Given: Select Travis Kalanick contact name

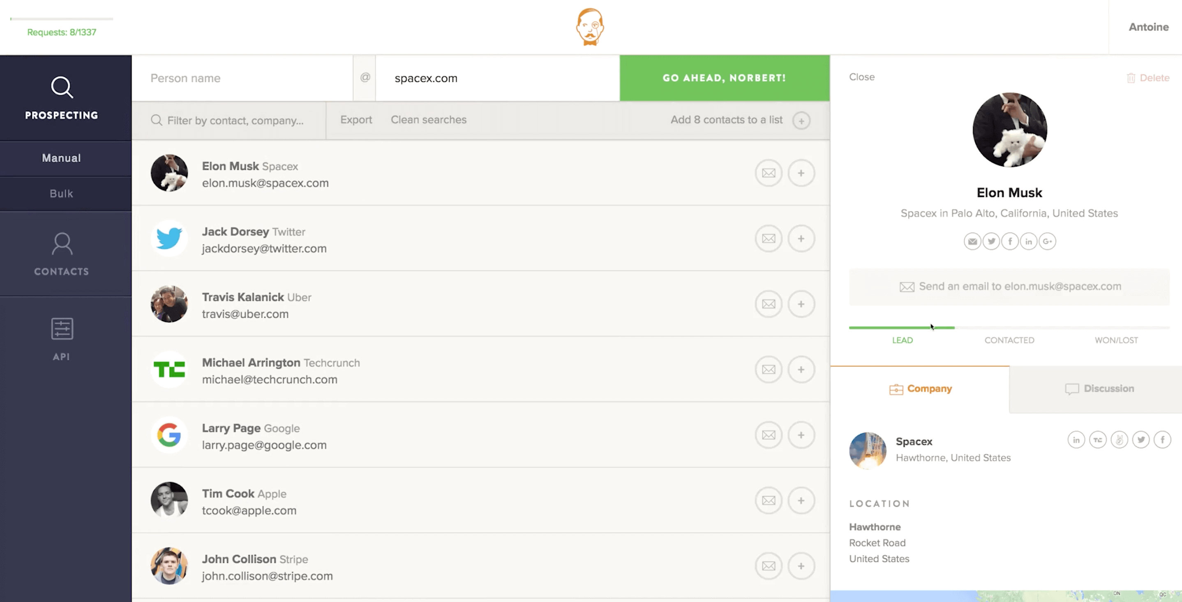Looking at the screenshot, I should click(243, 298).
